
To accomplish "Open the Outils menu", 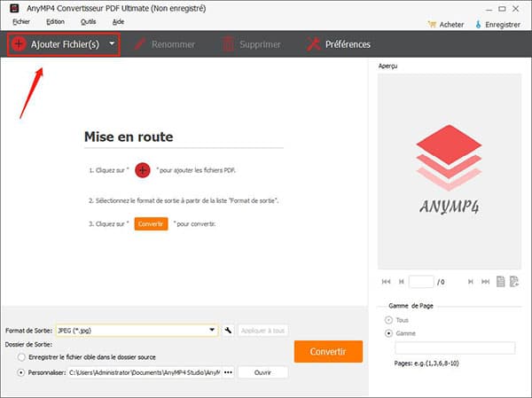I will [89, 21].
